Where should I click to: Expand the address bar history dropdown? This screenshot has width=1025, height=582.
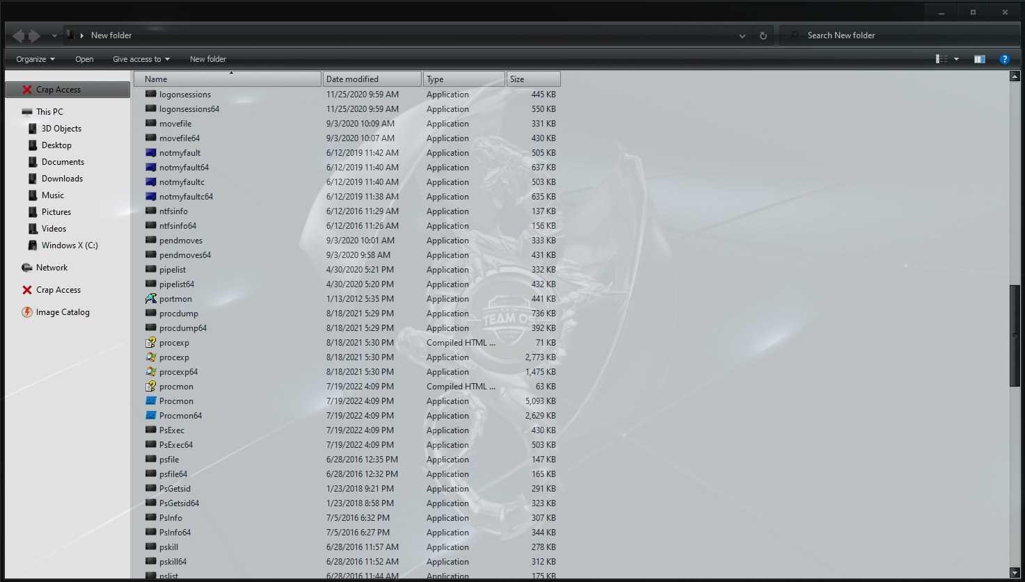coord(742,35)
